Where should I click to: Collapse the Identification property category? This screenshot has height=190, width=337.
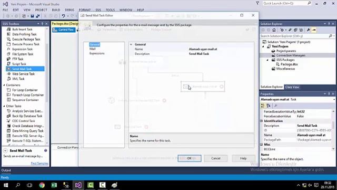click(x=262, y=121)
